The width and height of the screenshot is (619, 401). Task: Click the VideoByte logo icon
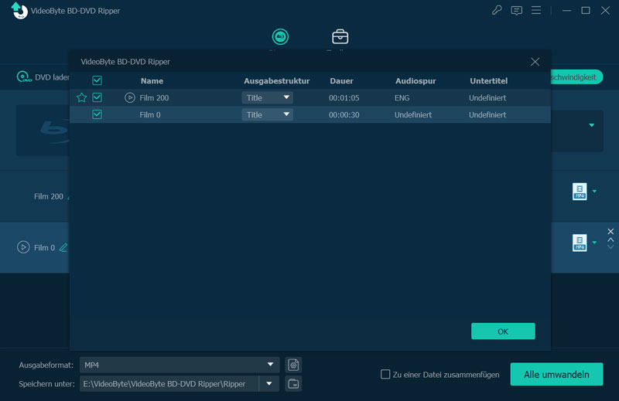click(19, 11)
